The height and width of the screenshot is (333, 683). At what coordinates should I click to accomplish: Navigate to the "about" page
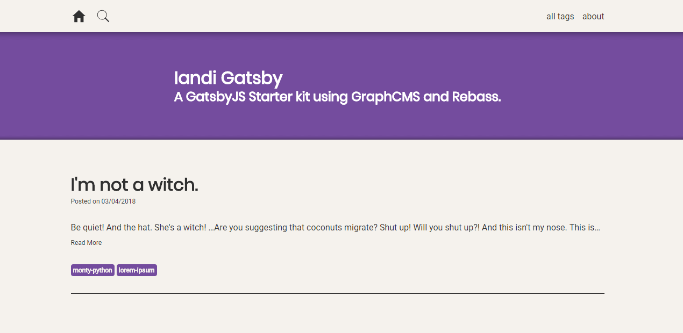pos(593,17)
